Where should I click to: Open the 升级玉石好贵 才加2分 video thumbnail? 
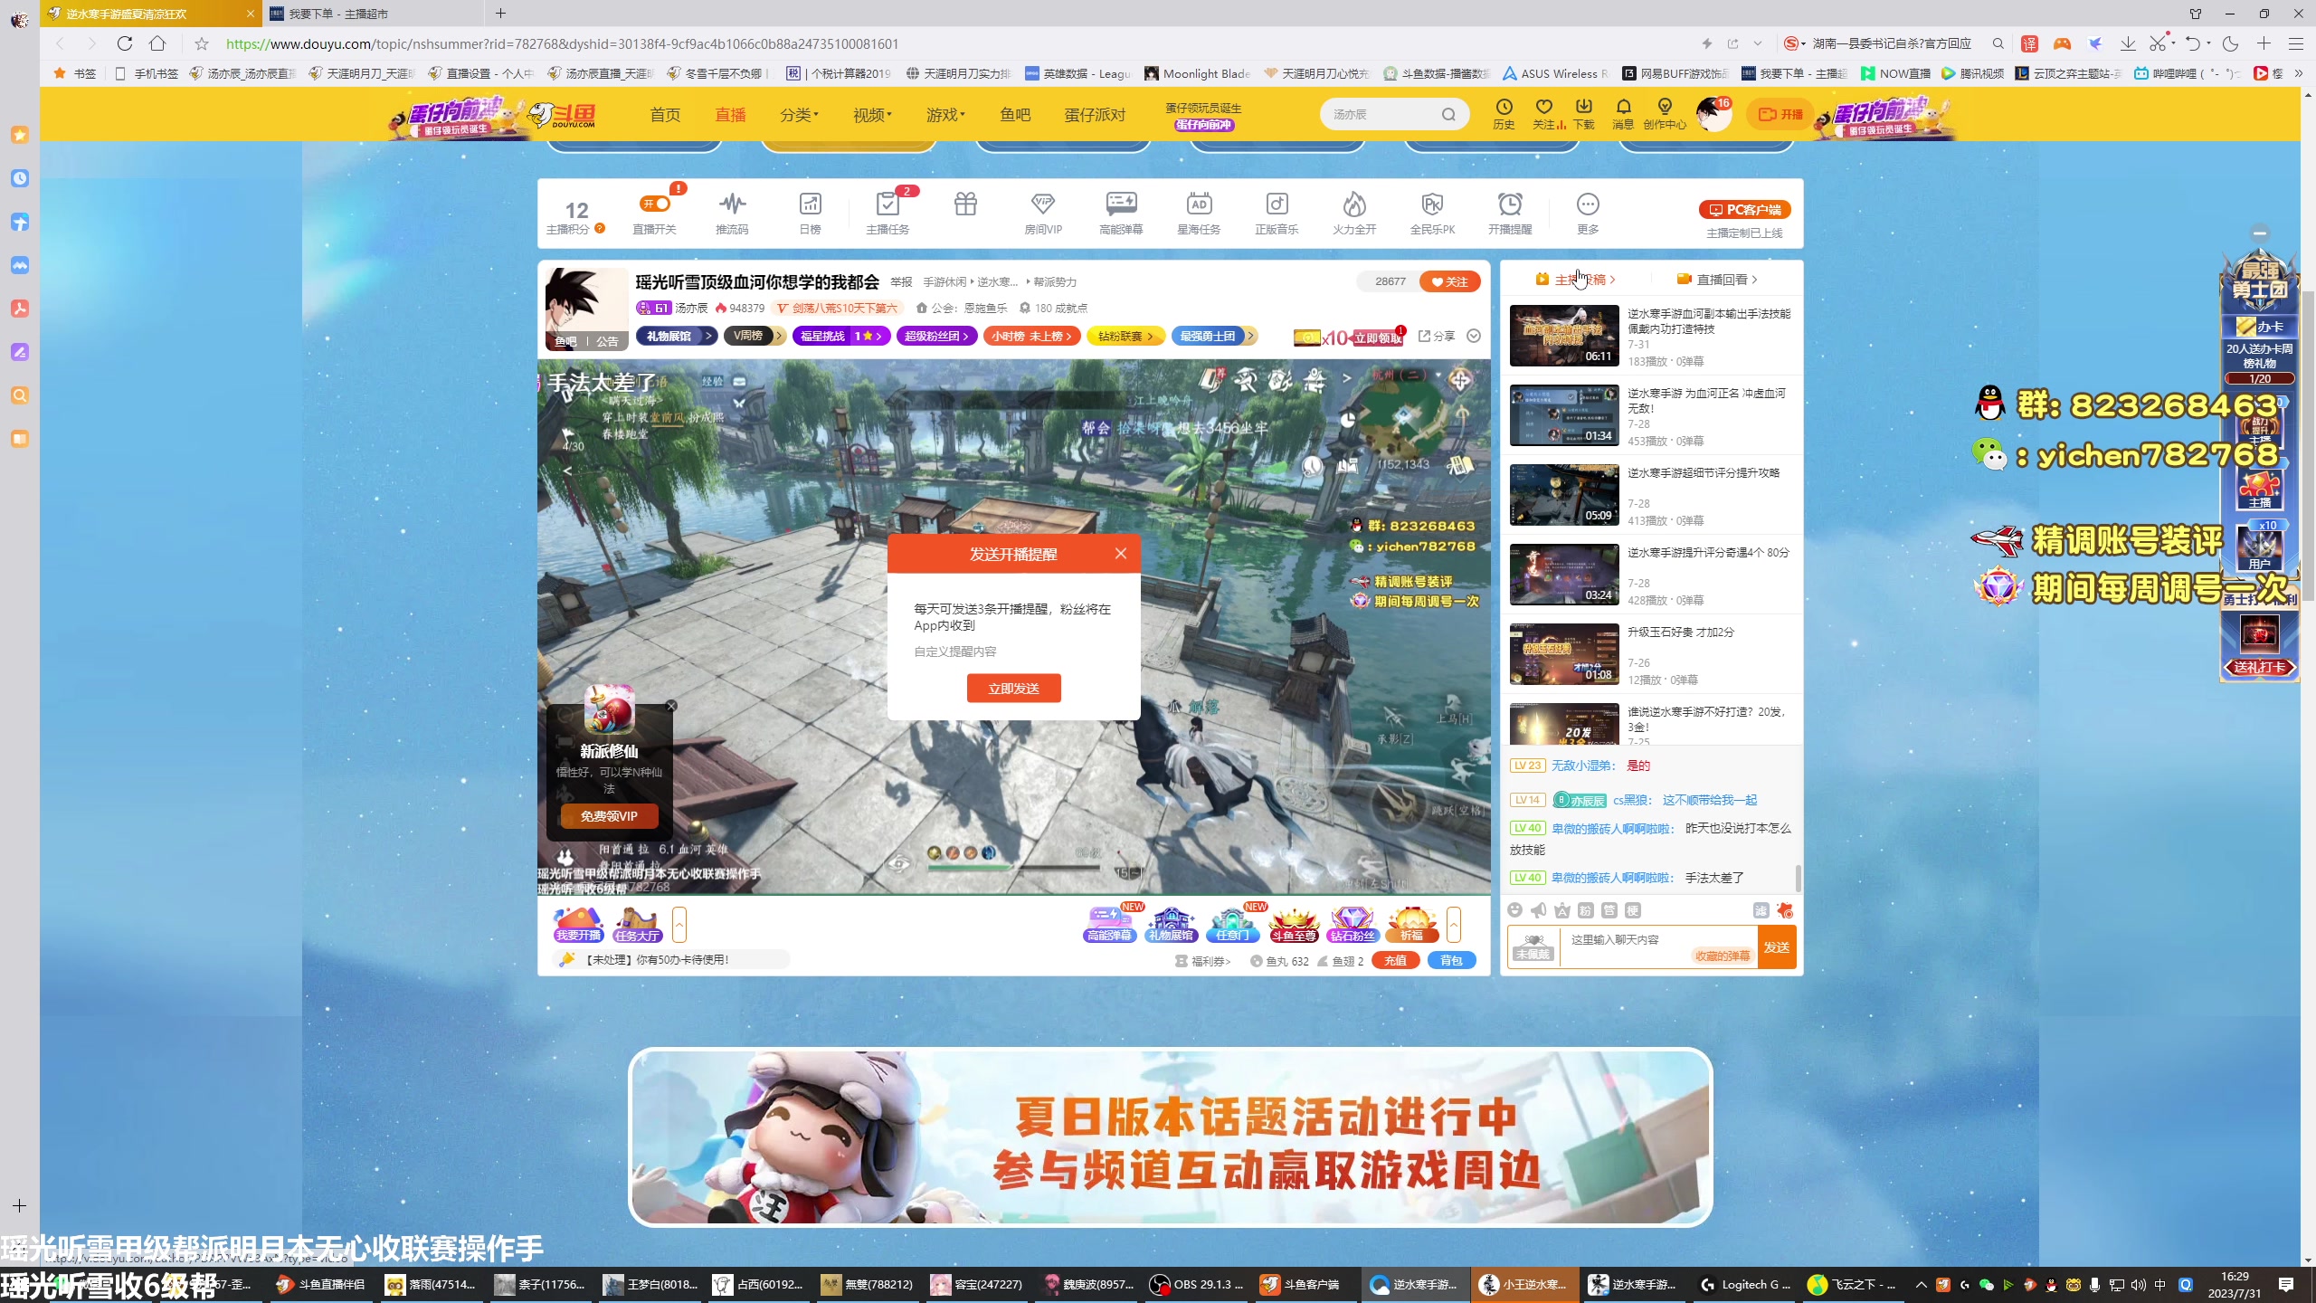coord(1564,654)
